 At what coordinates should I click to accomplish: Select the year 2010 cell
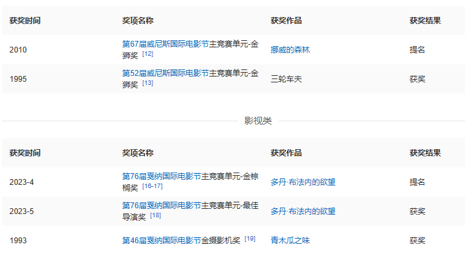(x=18, y=50)
